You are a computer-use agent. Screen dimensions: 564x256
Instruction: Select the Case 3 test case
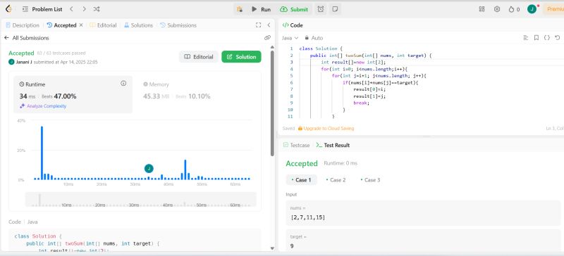click(x=371, y=180)
